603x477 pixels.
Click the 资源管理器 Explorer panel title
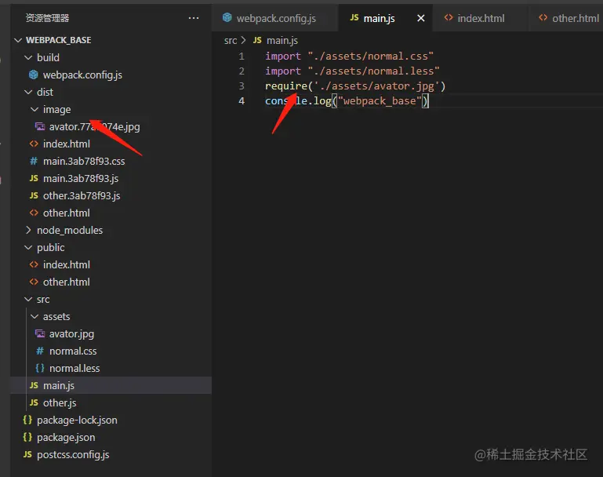point(47,18)
